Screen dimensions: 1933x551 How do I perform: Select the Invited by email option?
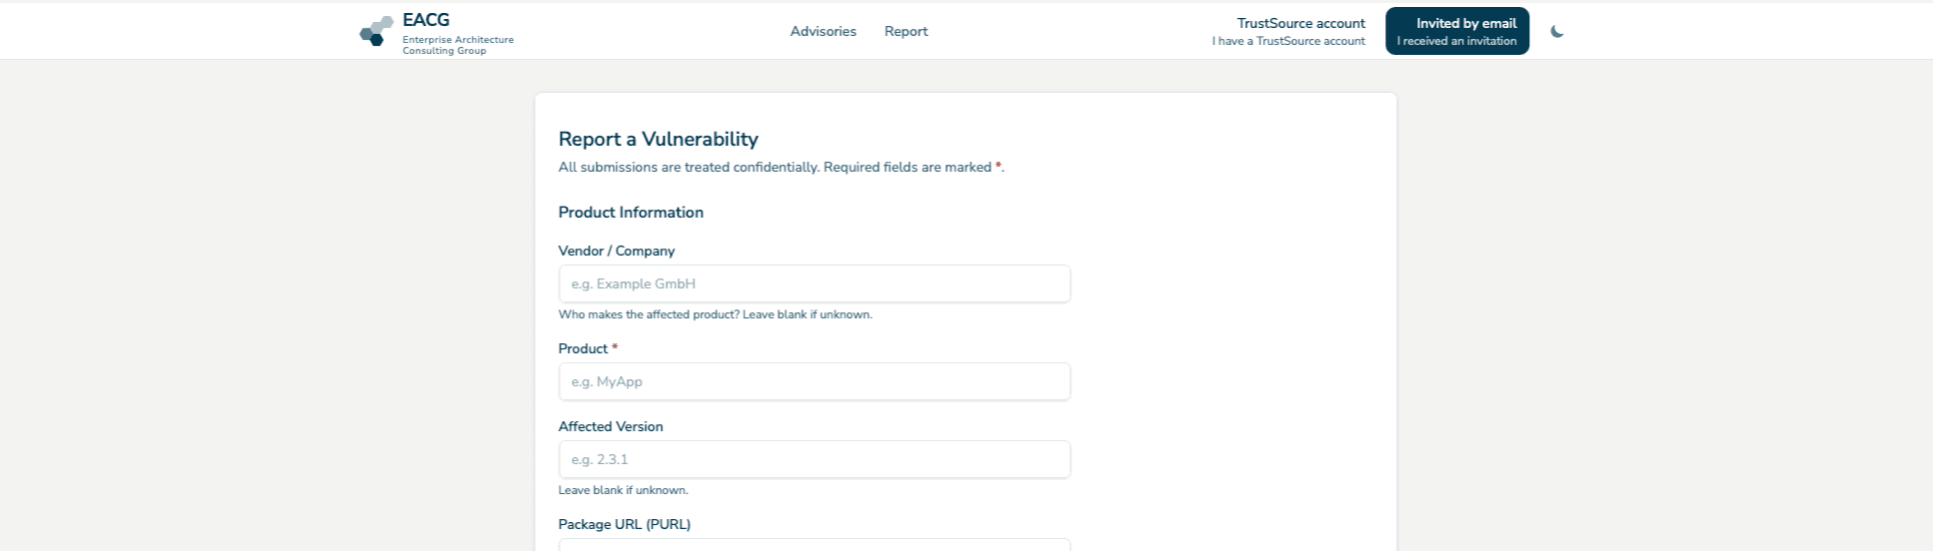[1456, 31]
